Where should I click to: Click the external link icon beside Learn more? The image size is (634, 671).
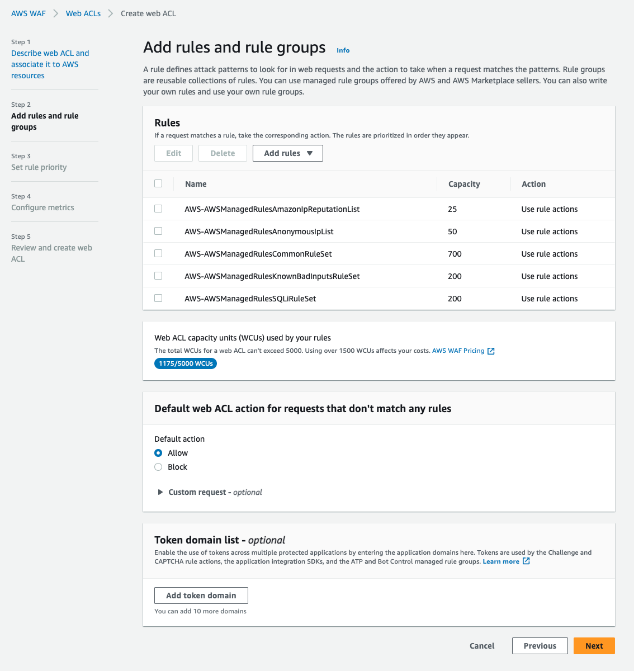526,561
